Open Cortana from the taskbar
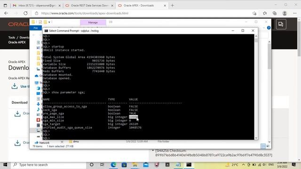 [x=92, y=165]
